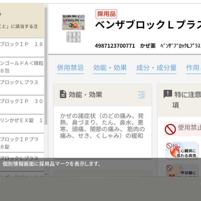Click the 効能・効果 description text かぜの諸症状
This screenshot has width=201, height=201.
coord(102,126)
